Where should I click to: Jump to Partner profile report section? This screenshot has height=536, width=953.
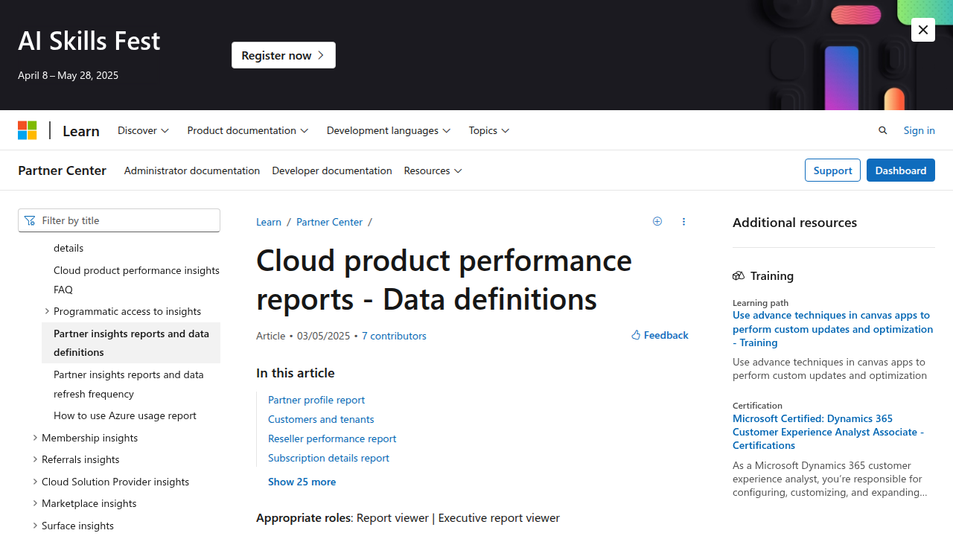pos(316,400)
